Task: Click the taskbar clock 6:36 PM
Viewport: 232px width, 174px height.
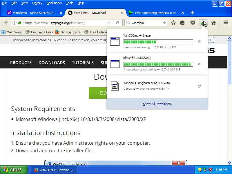Action: coord(221,170)
